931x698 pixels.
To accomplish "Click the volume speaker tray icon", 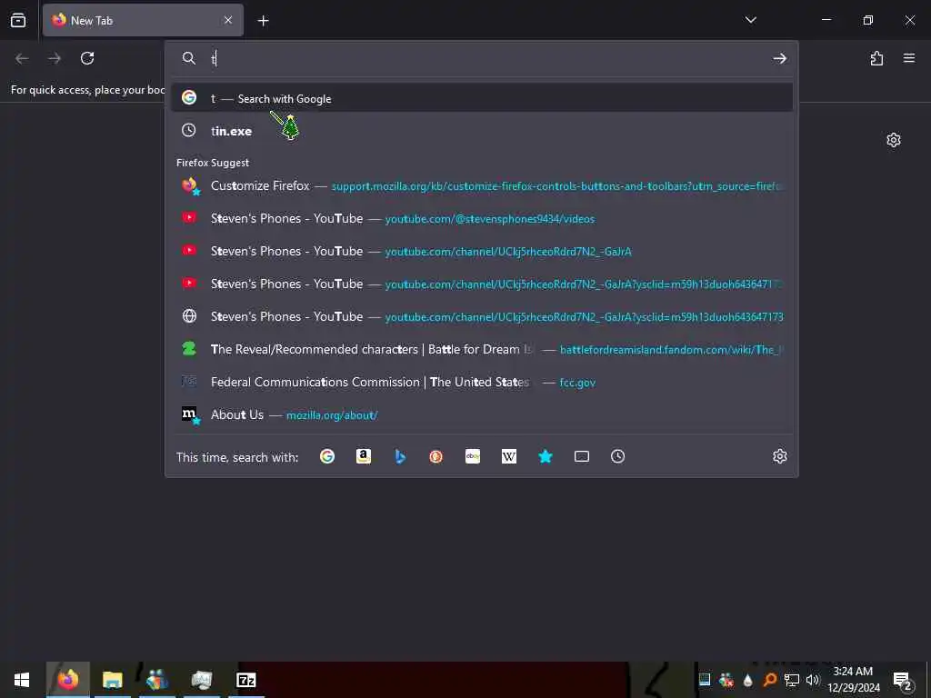I will (812, 680).
